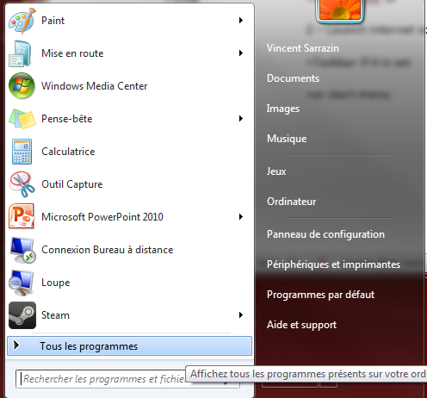Select the Paint label
Screen dimensions: 427x398
(x=53, y=21)
